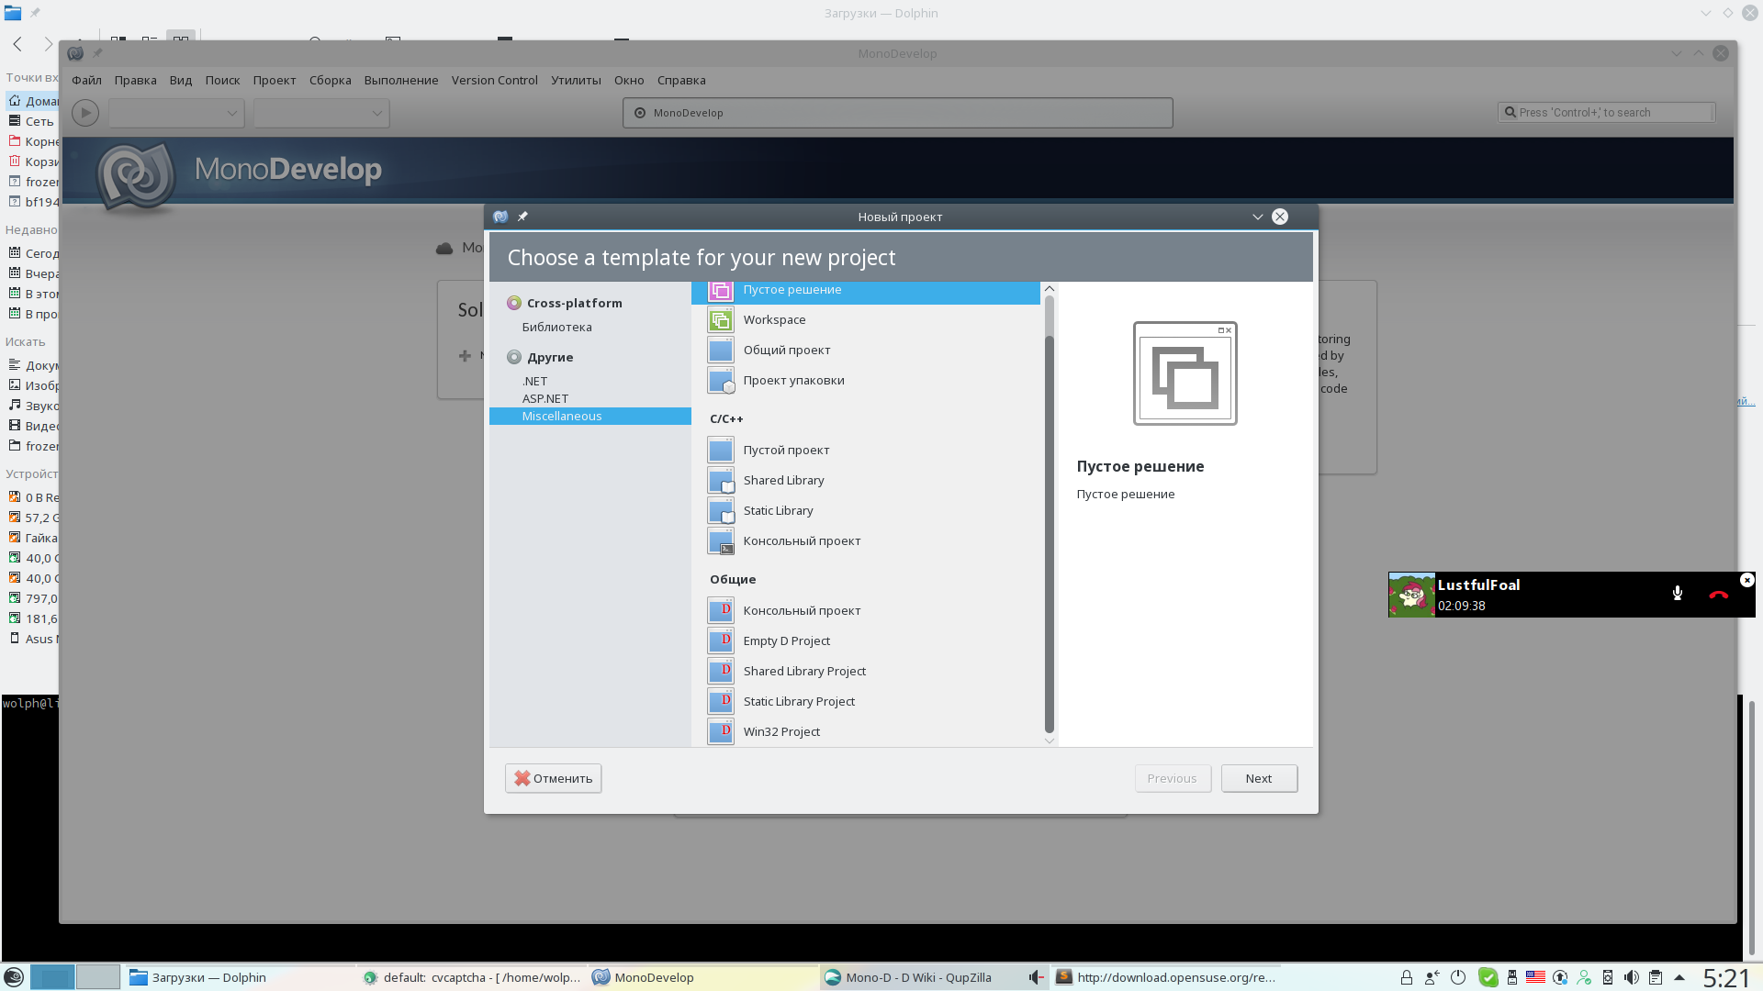Select the Библиотека category
Image resolution: width=1763 pixels, height=991 pixels.
556,328
